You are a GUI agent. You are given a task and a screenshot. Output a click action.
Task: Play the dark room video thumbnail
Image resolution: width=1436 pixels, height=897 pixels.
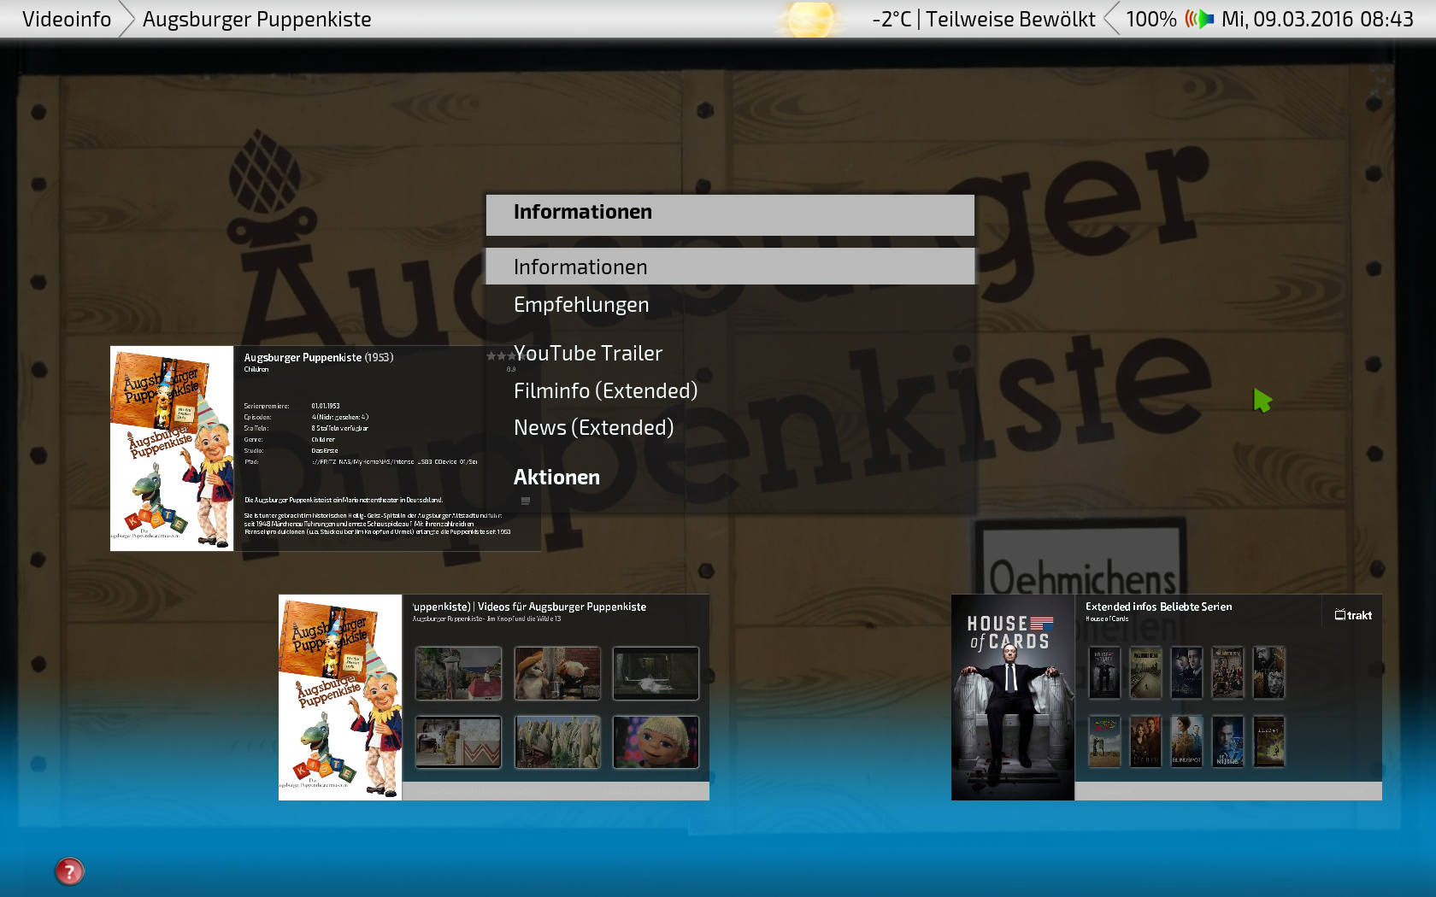656,673
